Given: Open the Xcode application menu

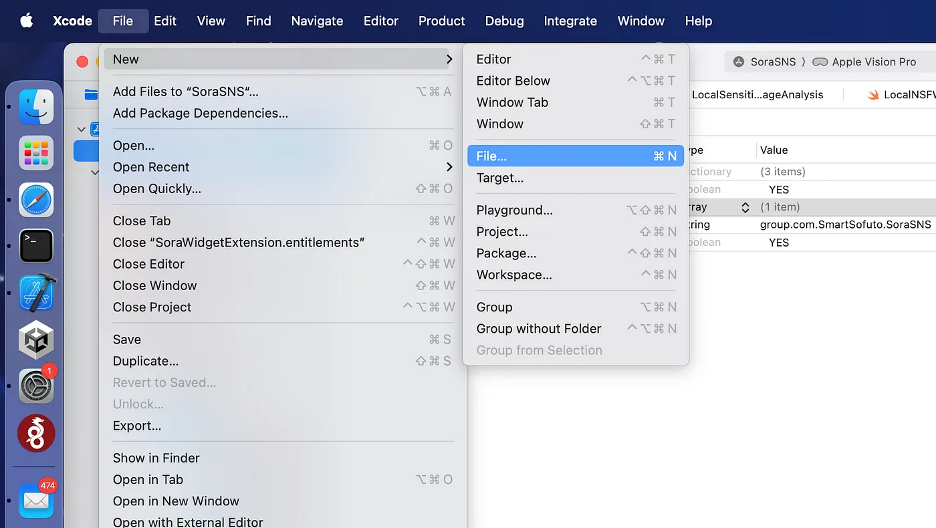Looking at the screenshot, I should 72,21.
